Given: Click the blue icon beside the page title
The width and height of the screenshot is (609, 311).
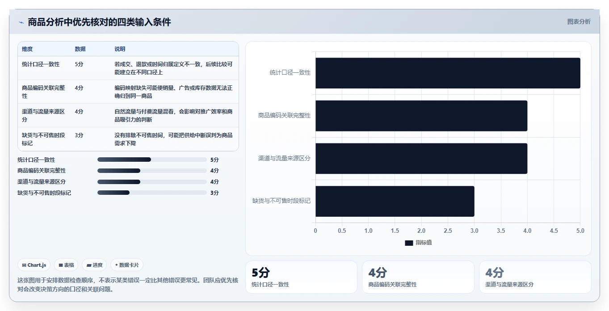Looking at the screenshot, I should [x=21, y=22].
